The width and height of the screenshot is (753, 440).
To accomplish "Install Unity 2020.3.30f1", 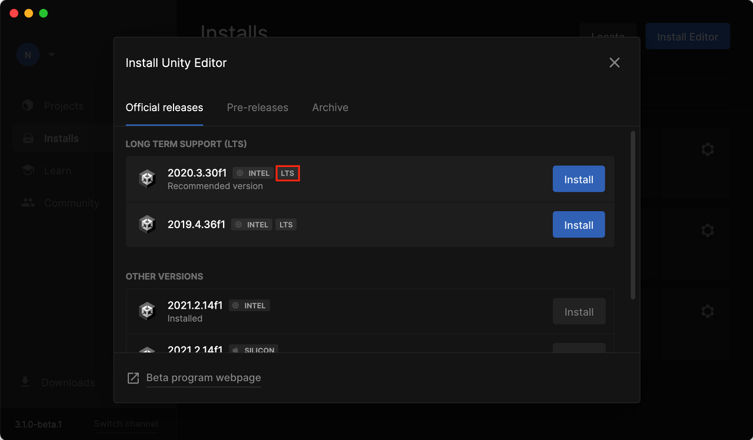I will pyautogui.click(x=579, y=179).
